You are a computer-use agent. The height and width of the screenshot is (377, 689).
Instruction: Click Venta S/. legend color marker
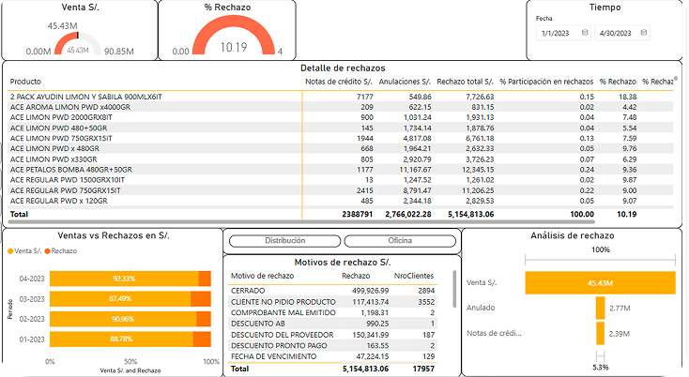10,251
